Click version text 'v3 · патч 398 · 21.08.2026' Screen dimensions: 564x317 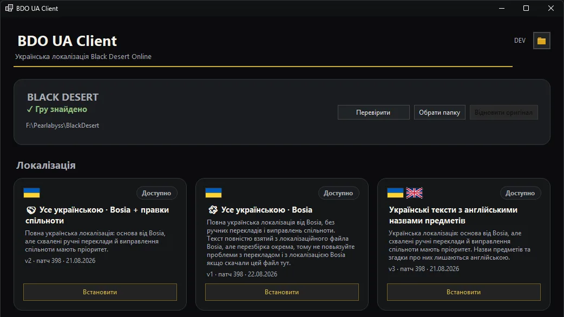(424, 268)
